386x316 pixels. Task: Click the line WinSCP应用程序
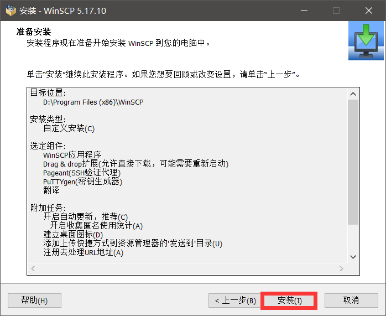tap(72, 155)
